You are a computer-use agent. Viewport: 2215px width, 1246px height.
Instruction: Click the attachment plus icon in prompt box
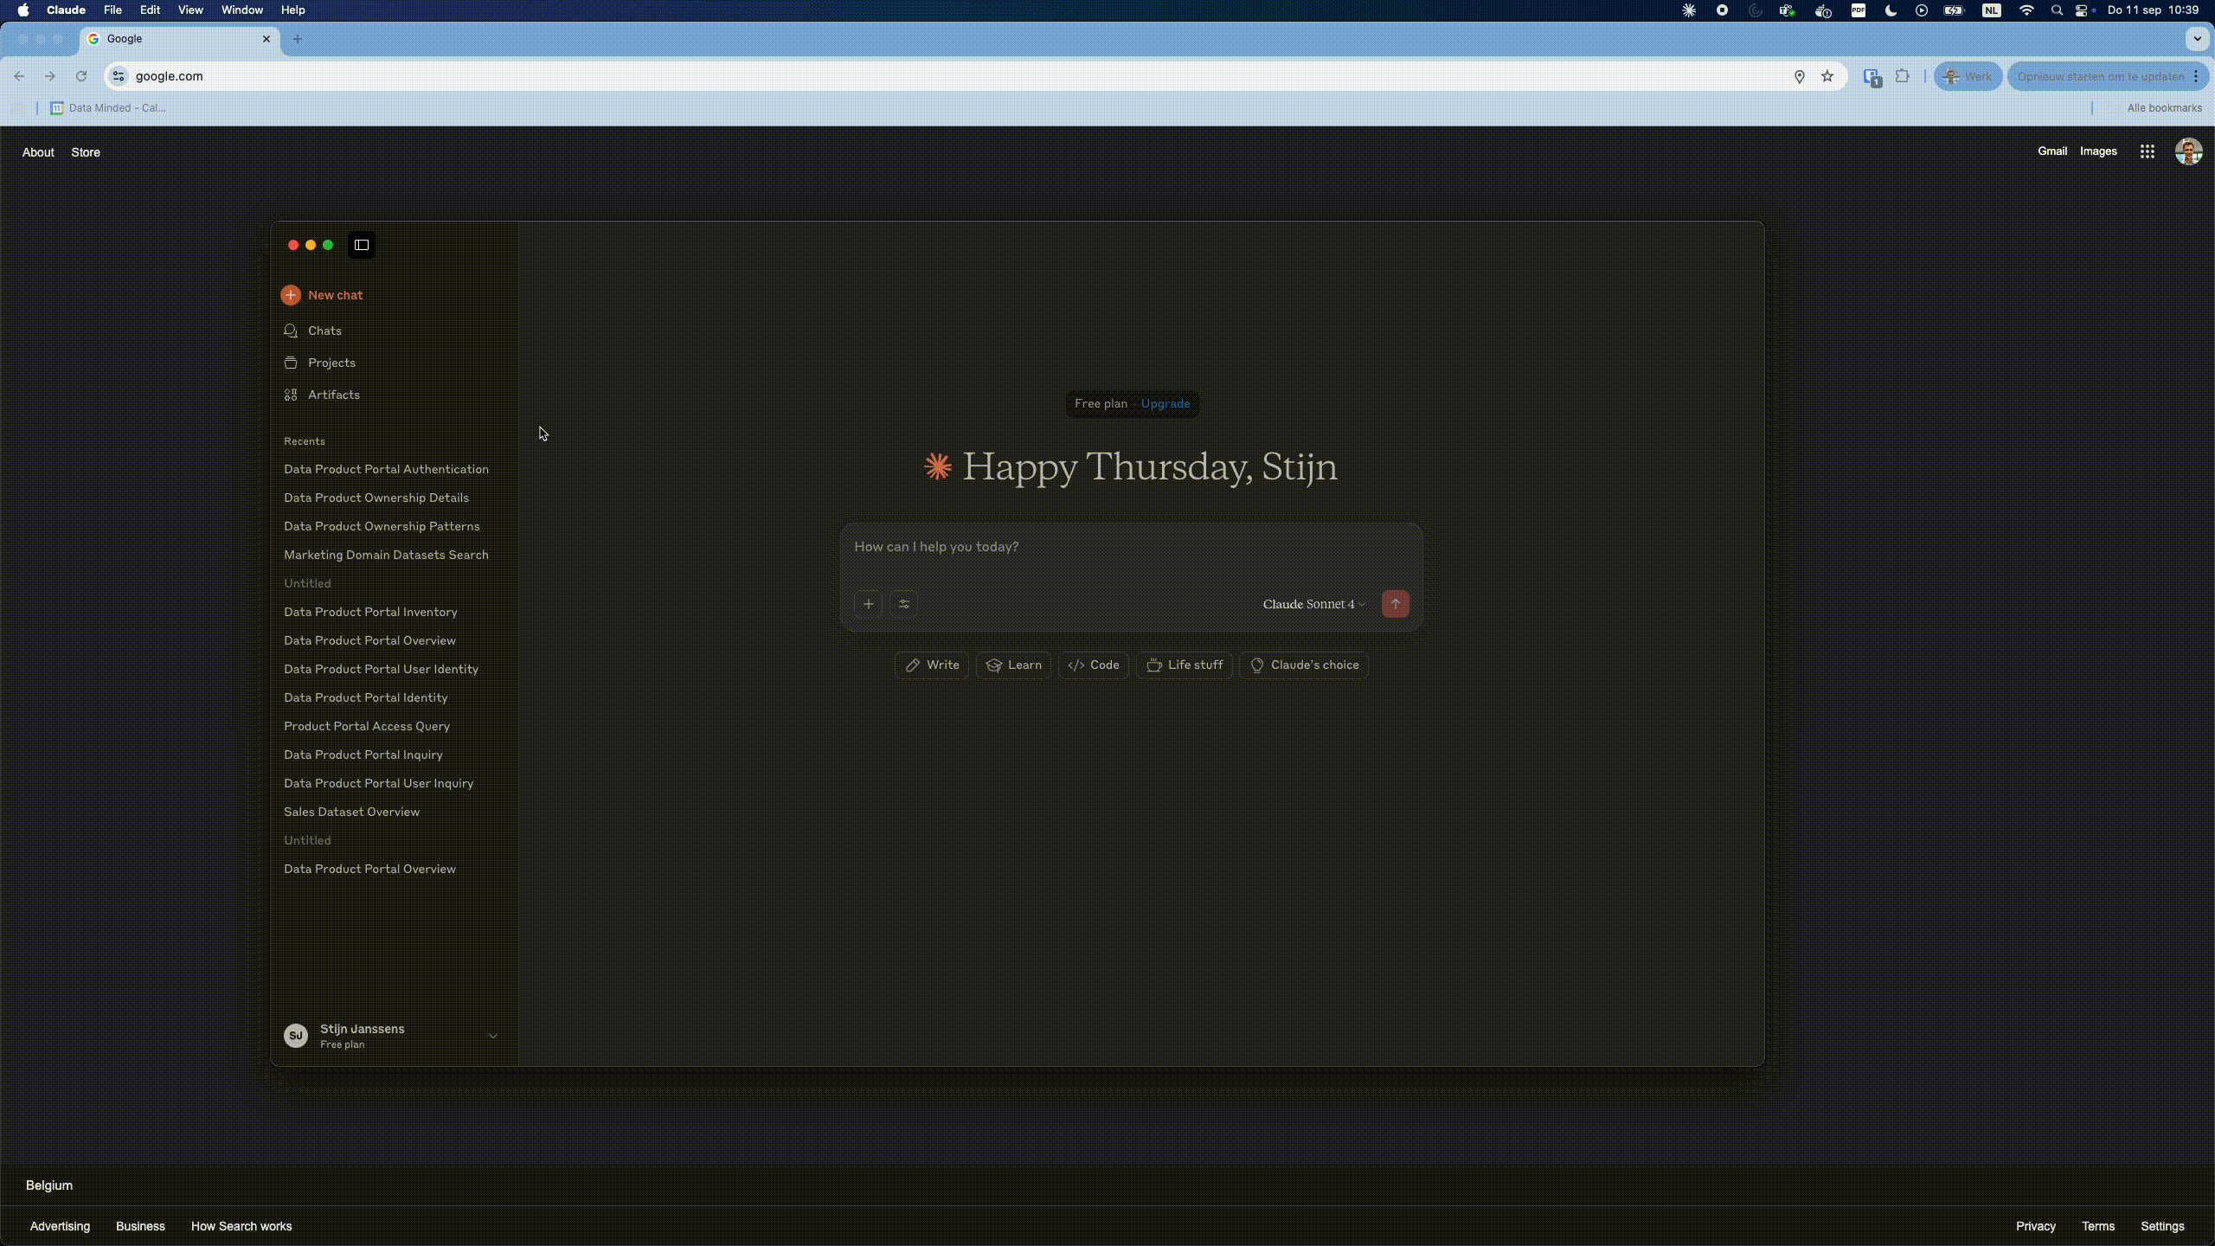pyautogui.click(x=868, y=604)
